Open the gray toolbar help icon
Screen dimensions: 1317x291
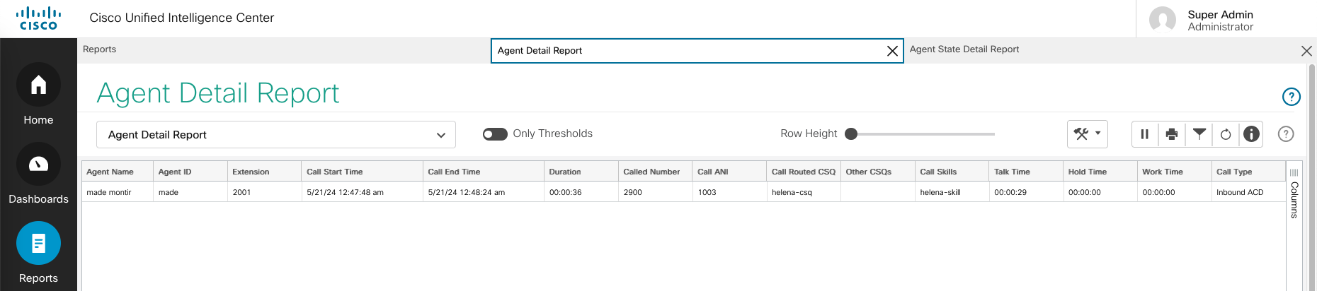(1286, 134)
